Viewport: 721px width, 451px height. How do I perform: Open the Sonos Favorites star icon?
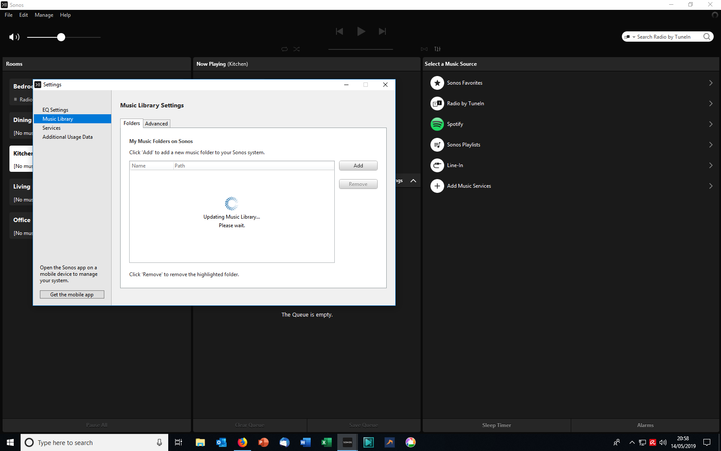pyautogui.click(x=437, y=83)
